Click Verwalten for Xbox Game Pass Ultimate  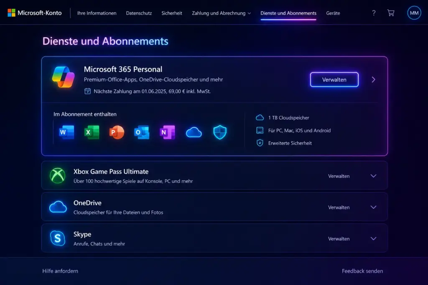pyautogui.click(x=339, y=176)
